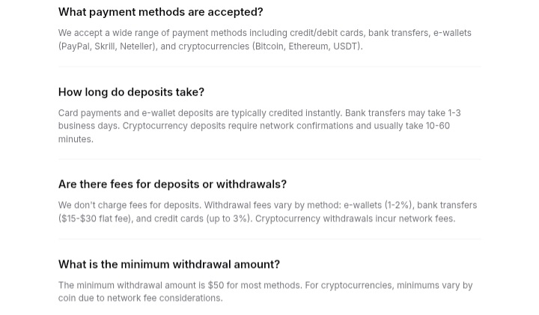Viewport: 539px width, 315px height.
Task: Click the "credit/debit cards" text in the first answer
Action: click(326, 33)
